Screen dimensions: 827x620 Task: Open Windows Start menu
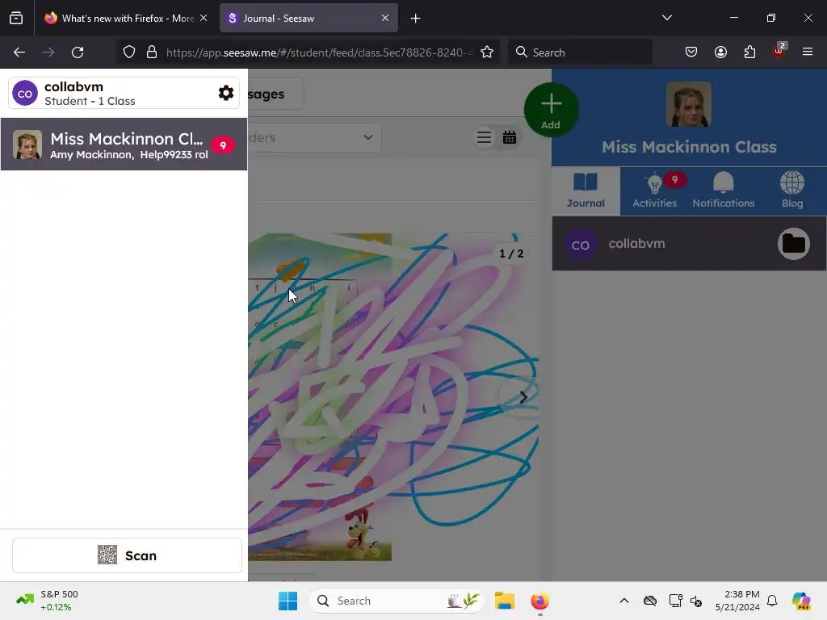click(288, 601)
